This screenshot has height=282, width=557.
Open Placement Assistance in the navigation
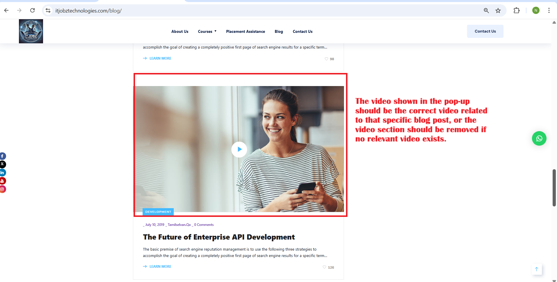tap(245, 31)
